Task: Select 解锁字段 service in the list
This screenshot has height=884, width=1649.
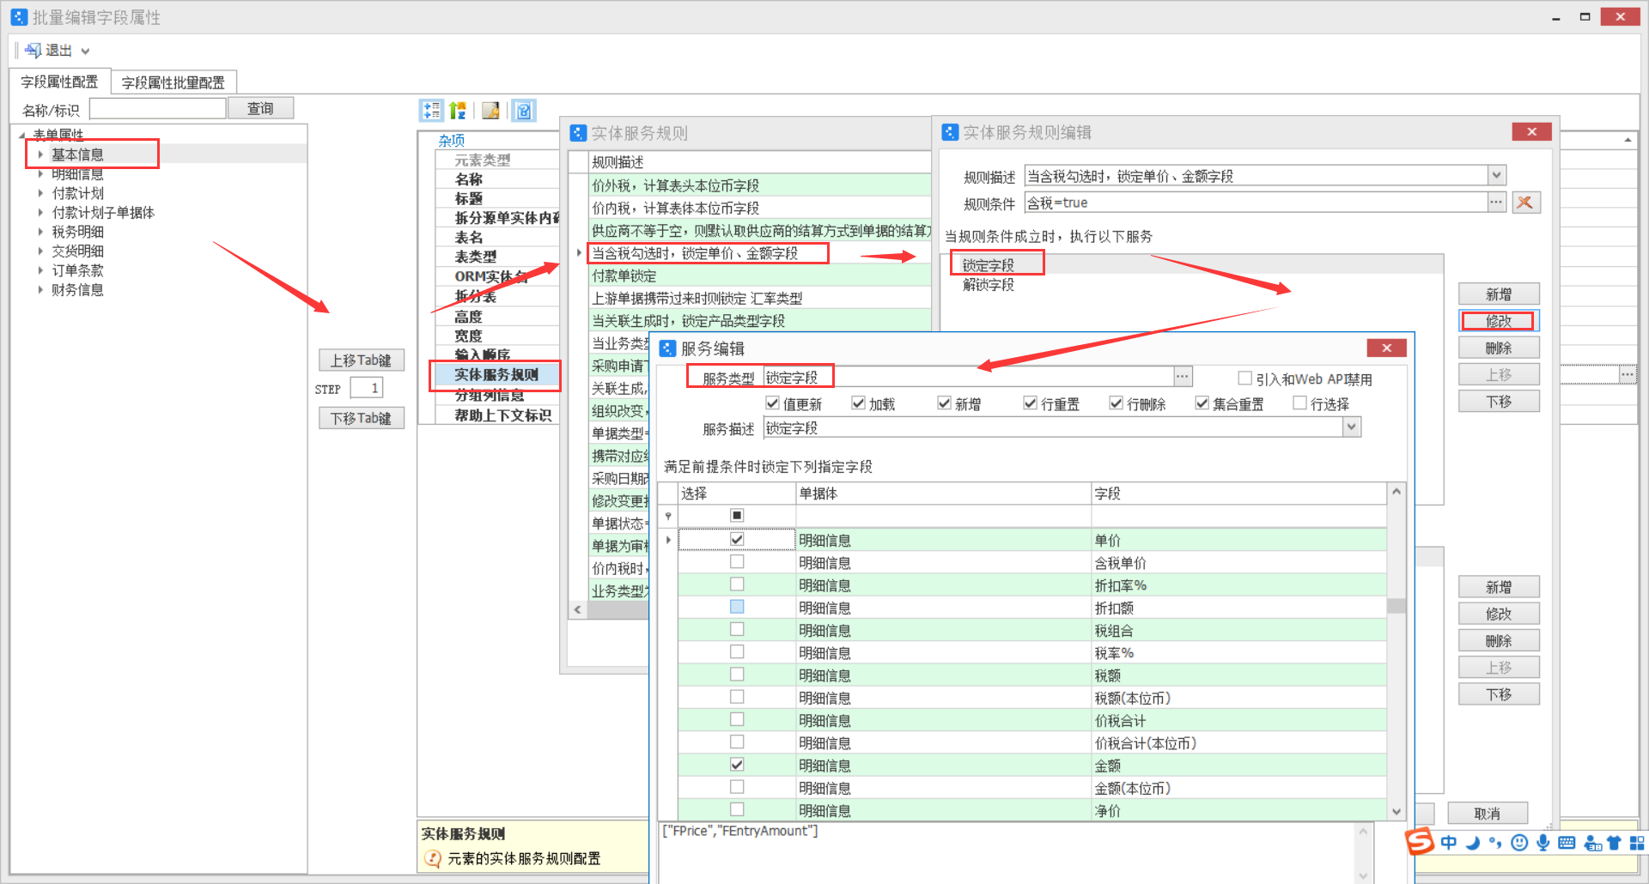Action: 989,285
